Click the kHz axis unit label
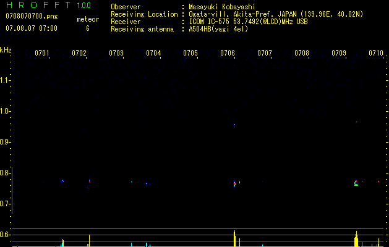The image size is (389, 247). point(6,50)
